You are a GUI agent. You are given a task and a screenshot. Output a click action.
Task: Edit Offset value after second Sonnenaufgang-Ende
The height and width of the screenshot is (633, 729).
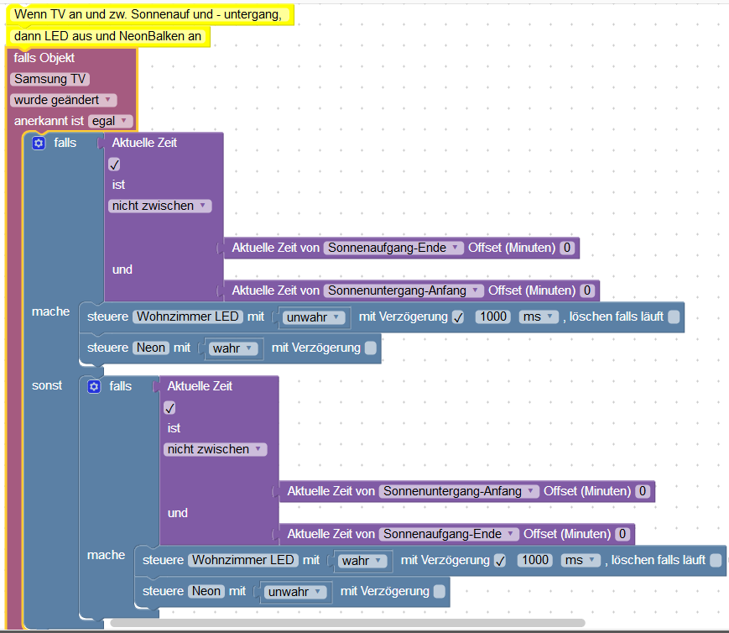pyautogui.click(x=622, y=534)
